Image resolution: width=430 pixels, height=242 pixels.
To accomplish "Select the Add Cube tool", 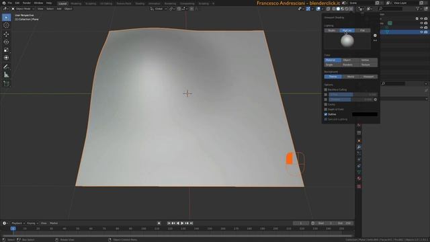I will click(6, 83).
